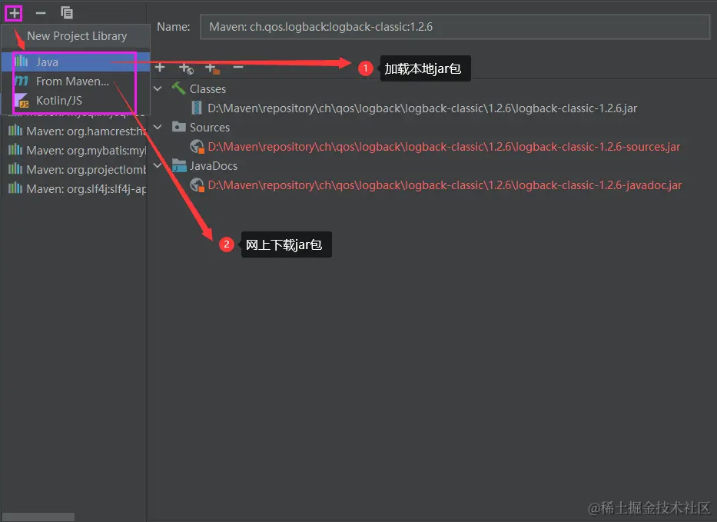
Task: Select the JavaDocs tree node
Action: [214, 165]
